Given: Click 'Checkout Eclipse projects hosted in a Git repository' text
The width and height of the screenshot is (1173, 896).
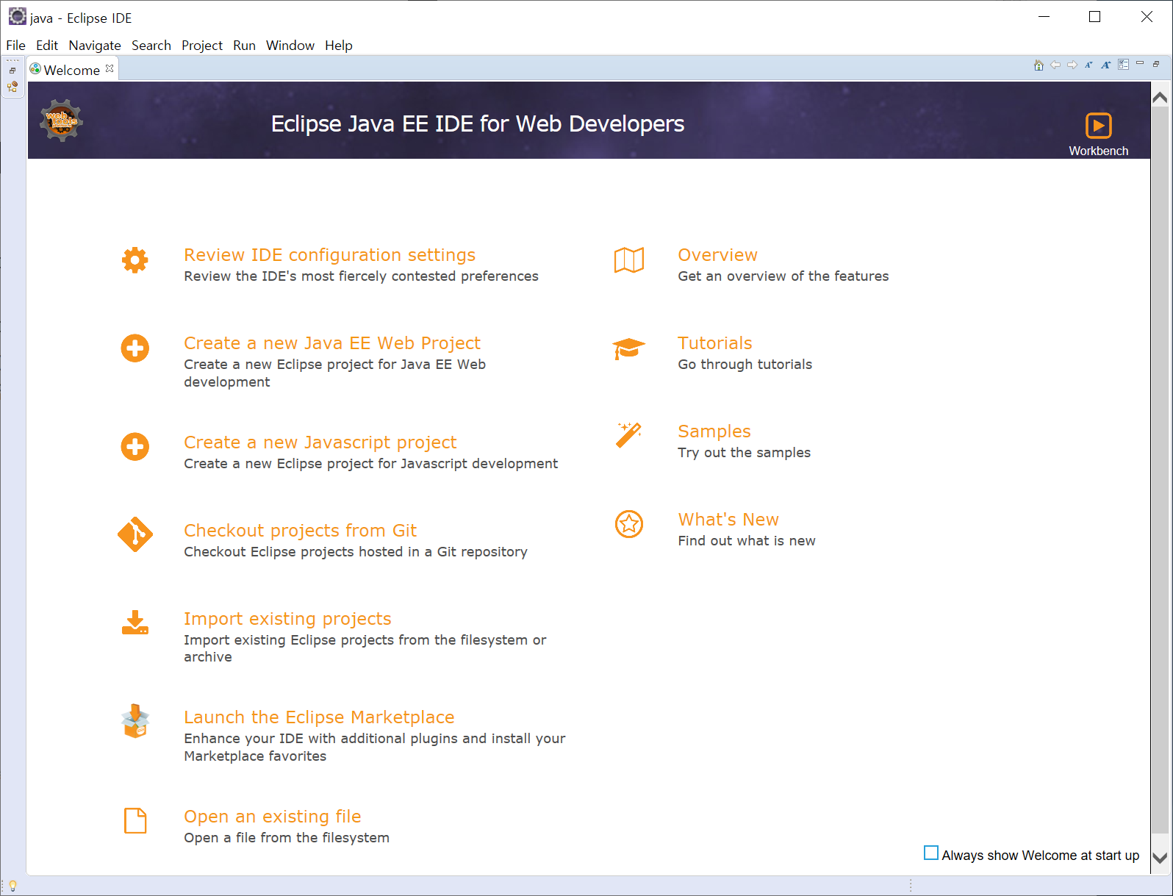Looking at the screenshot, I should (x=356, y=552).
